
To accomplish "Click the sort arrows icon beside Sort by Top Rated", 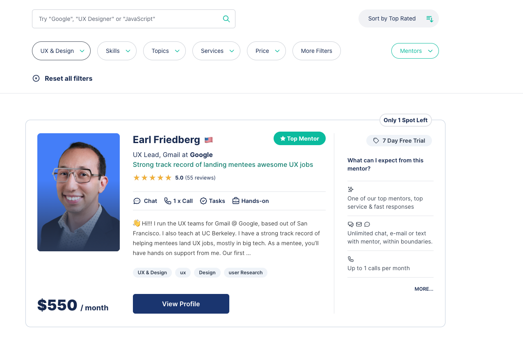I will (429, 18).
